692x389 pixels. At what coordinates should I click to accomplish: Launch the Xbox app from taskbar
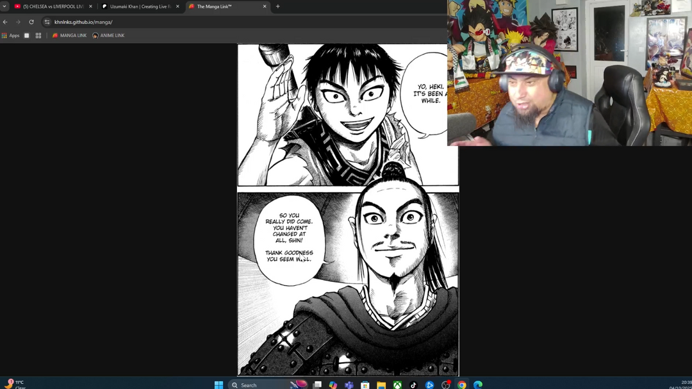point(397,385)
